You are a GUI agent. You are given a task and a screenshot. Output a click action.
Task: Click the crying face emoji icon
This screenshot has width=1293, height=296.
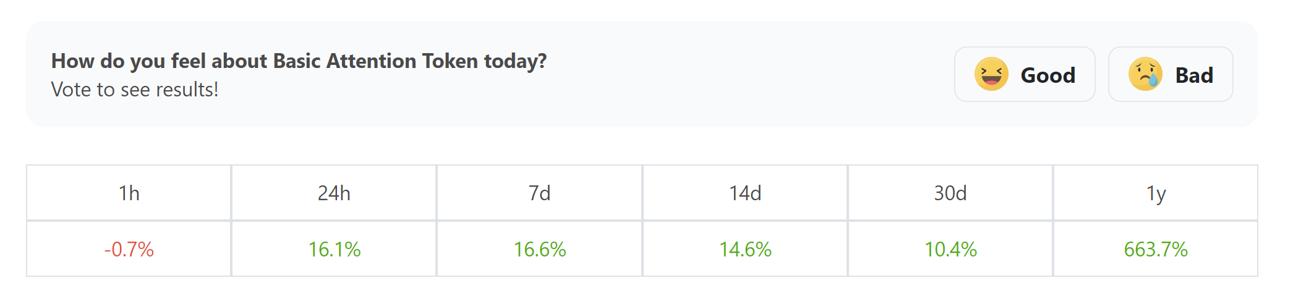1145,74
